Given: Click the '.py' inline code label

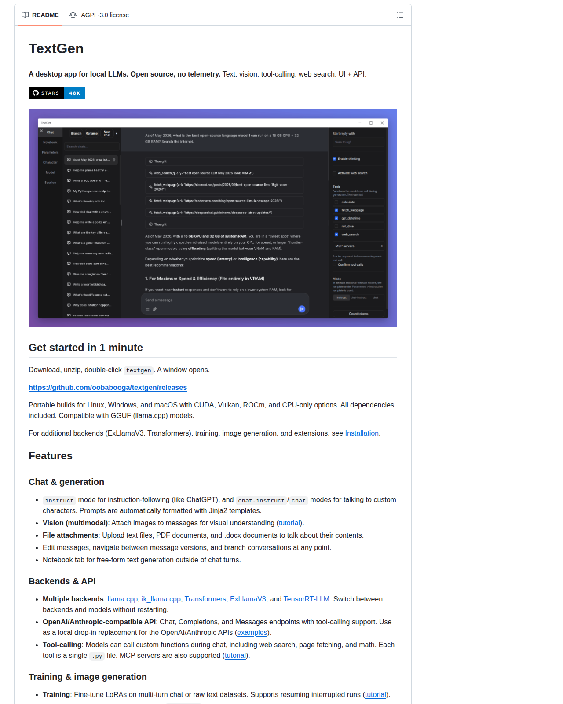Looking at the screenshot, I should (x=97, y=656).
